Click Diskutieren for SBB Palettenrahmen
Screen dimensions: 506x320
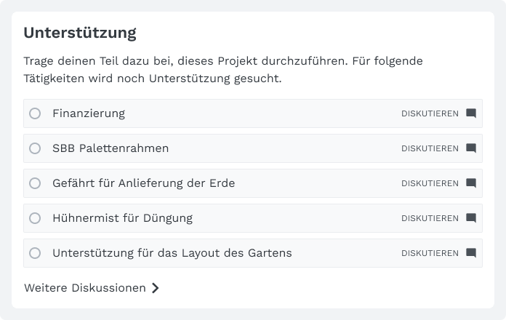[430, 148]
